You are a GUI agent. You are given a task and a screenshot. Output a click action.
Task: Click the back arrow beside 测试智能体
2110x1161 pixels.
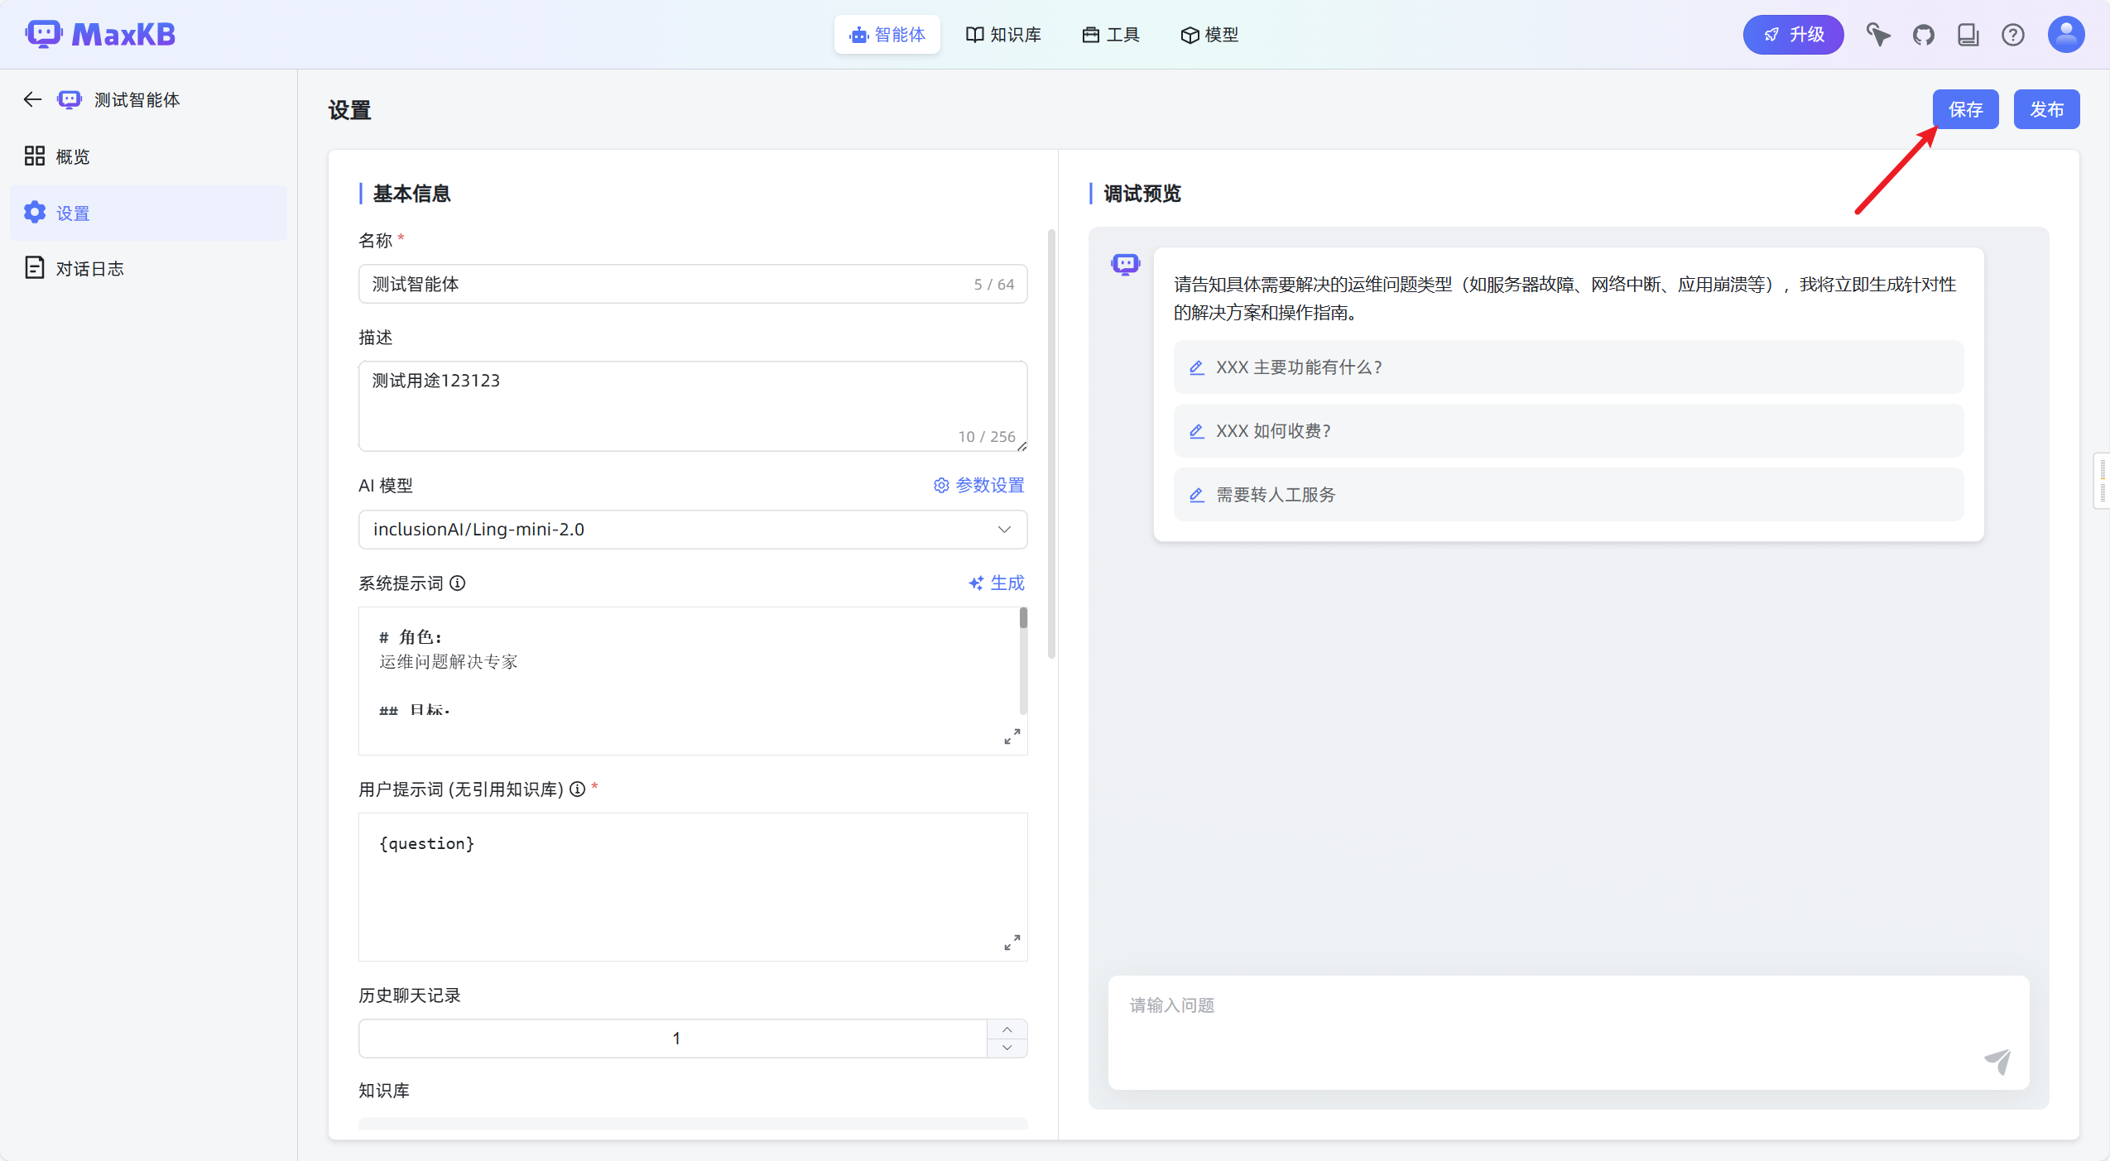pyautogui.click(x=32, y=100)
